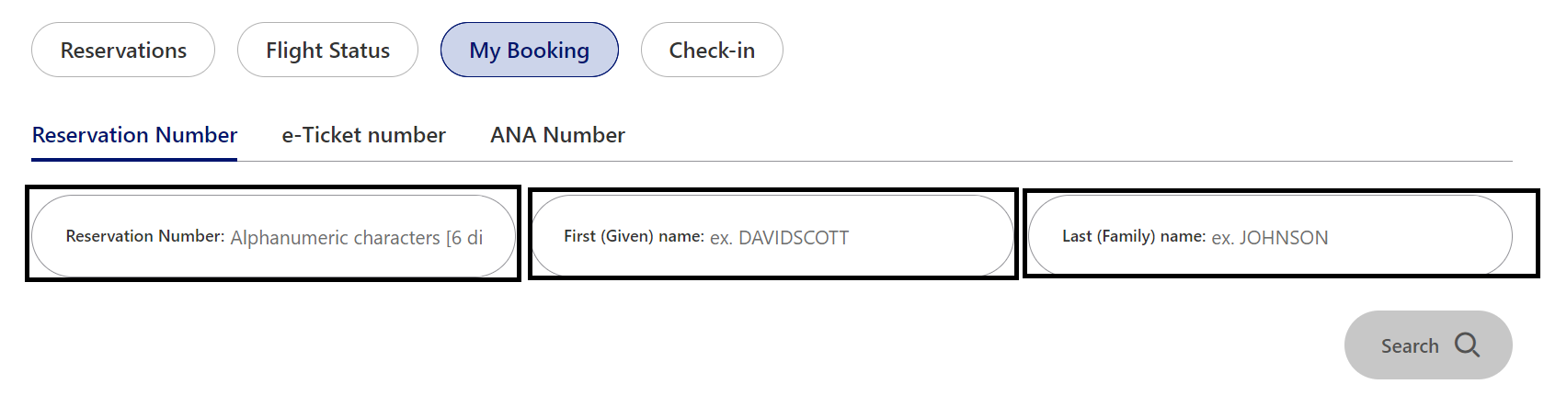The height and width of the screenshot is (418, 1544).
Task: Click the 'Reservation Number:' label inside the field
Action: coord(145,236)
